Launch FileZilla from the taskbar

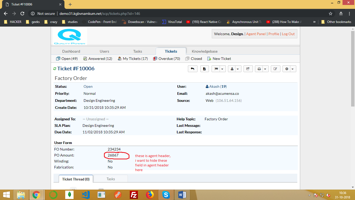(134, 195)
